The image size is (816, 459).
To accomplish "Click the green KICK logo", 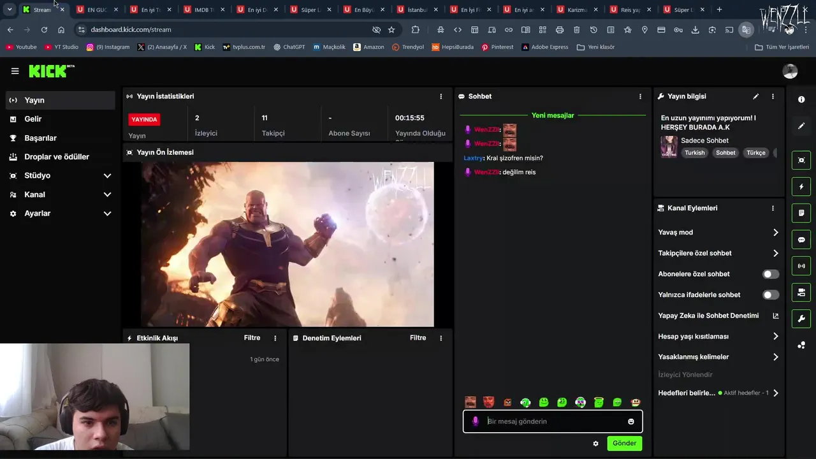I will (48, 71).
